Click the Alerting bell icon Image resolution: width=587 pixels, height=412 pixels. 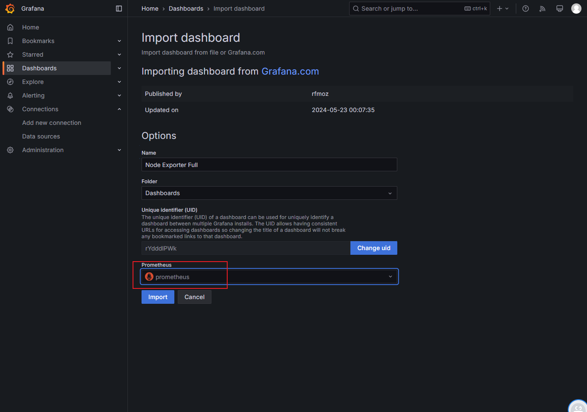click(x=10, y=95)
